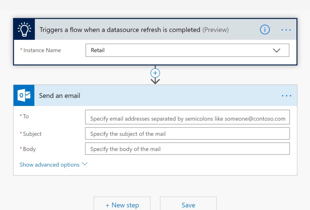Viewport: 310px width, 210px height.
Task: Collapse the Instance Name selector chevron
Action: click(x=276, y=50)
